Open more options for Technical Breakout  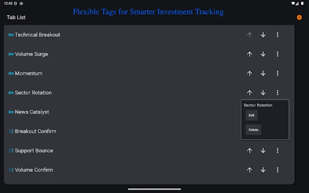[x=278, y=35]
